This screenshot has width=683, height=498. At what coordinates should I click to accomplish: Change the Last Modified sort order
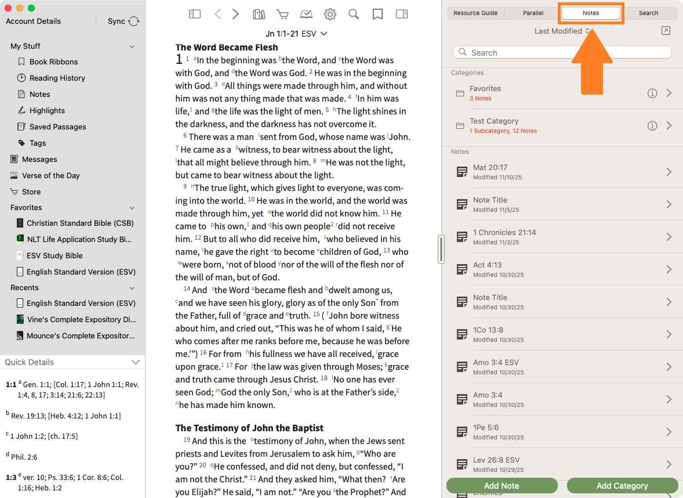click(x=562, y=31)
